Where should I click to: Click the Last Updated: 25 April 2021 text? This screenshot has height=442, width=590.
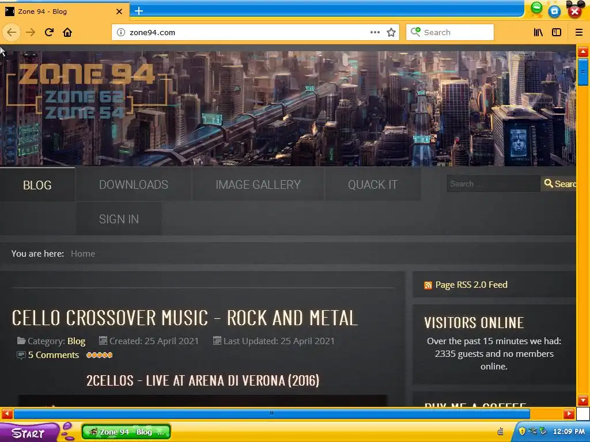click(x=279, y=341)
